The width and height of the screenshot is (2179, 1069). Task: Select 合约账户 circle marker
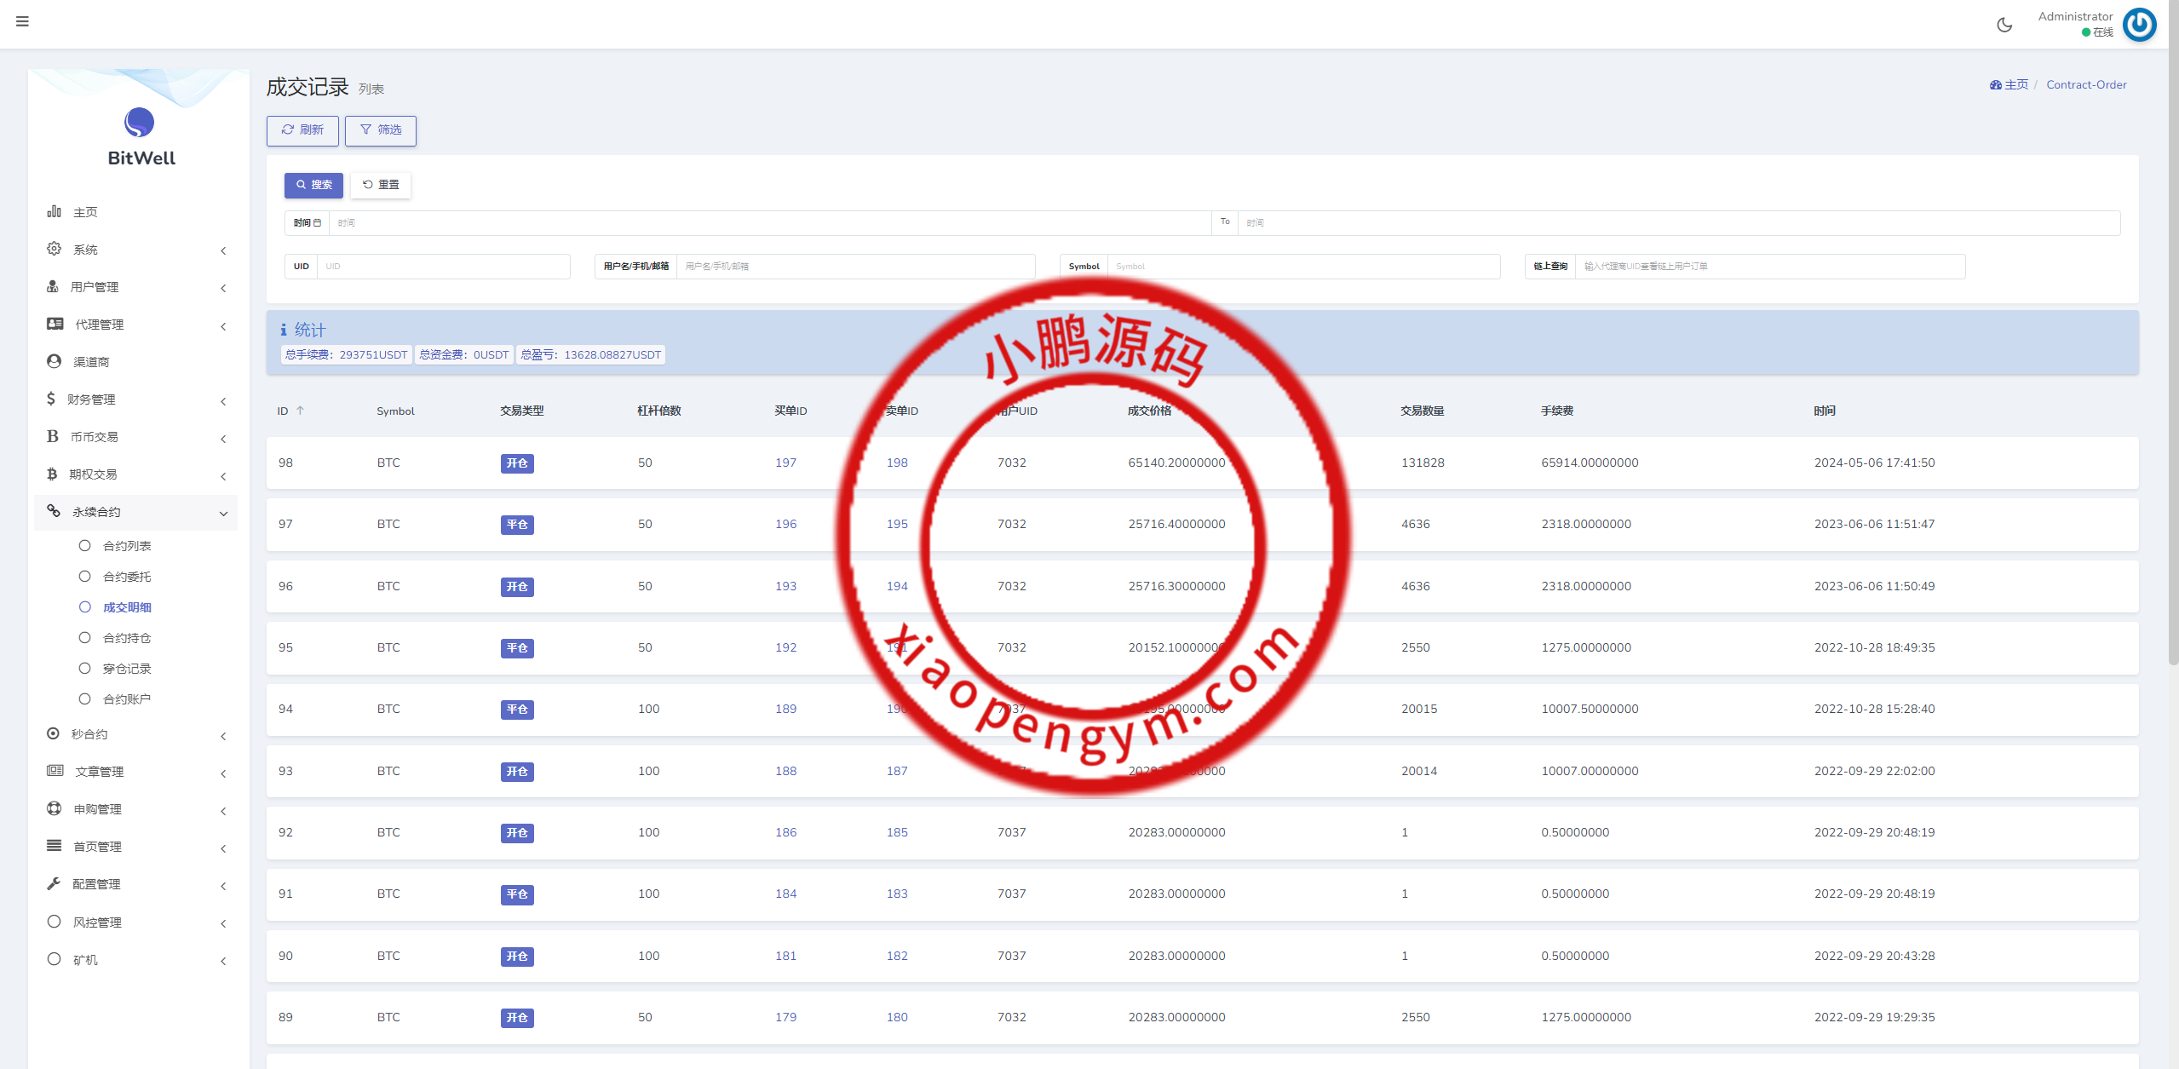point(85,698)
